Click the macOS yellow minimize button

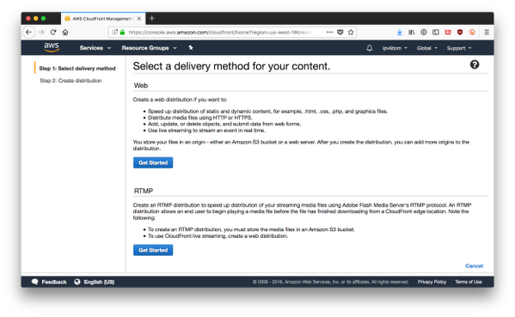(36, 18)
